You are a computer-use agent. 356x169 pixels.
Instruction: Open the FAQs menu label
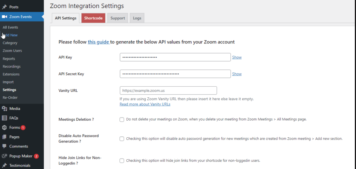pyautogui.click(x=14, y=118)
